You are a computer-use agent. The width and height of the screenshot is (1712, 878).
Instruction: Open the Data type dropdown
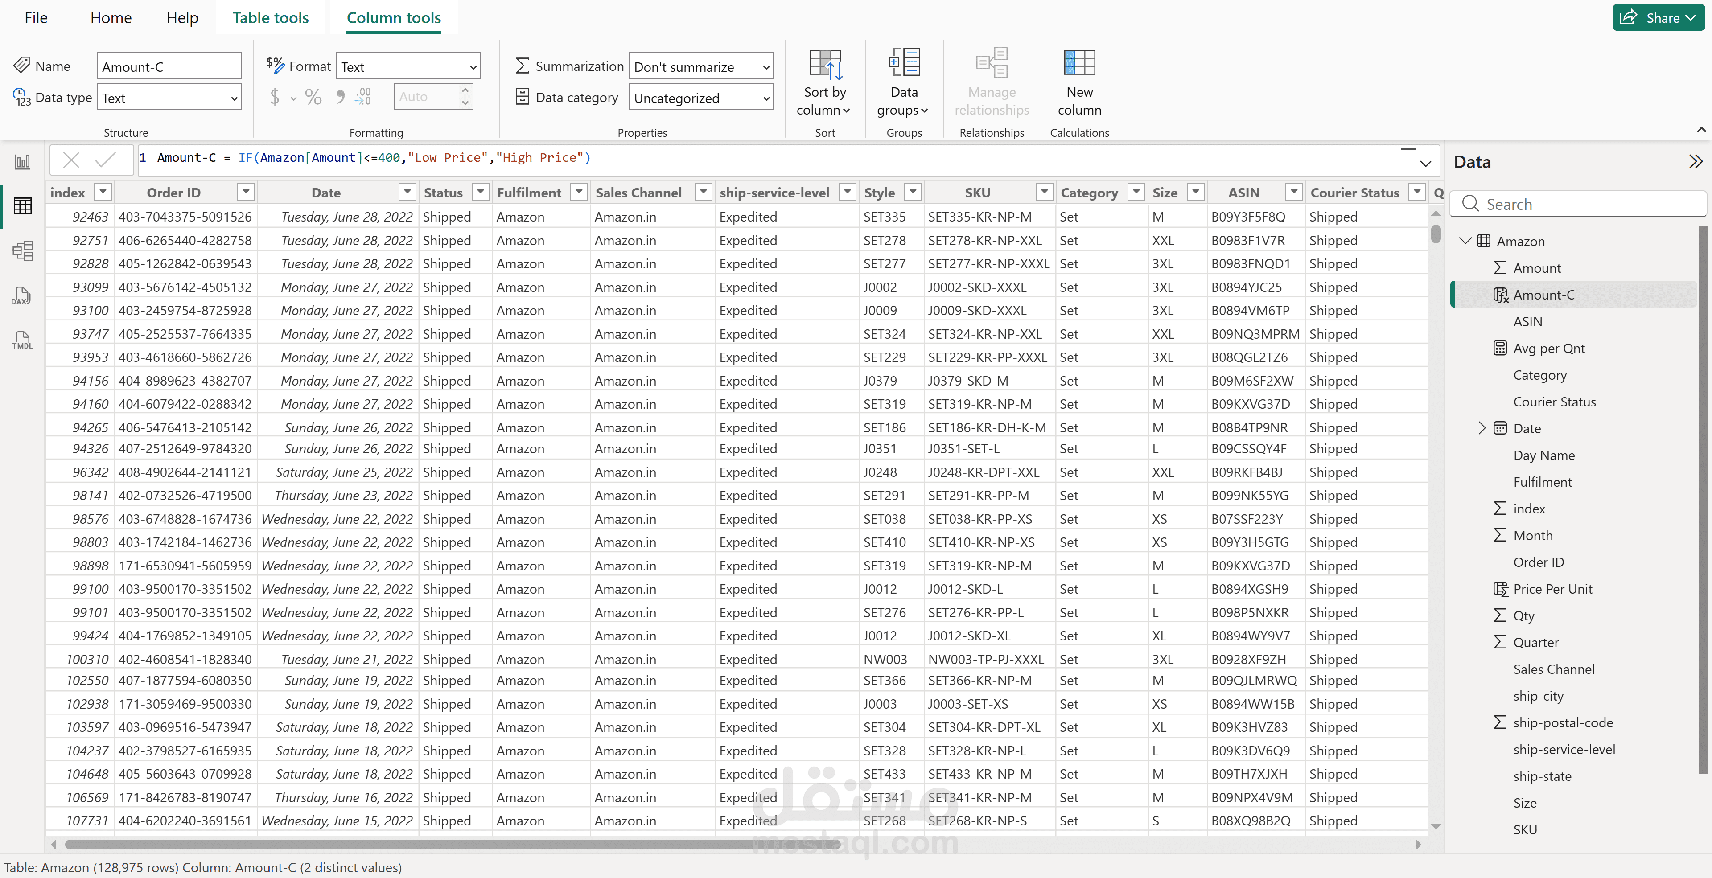pos(169,98)
